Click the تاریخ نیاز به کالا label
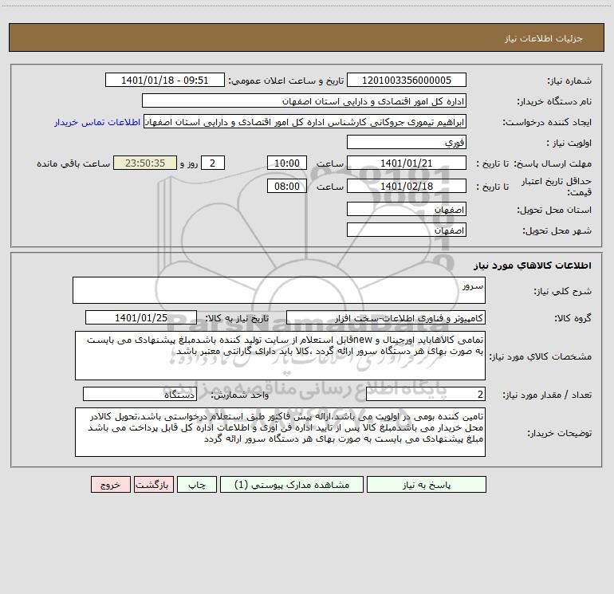 (x=238, y=318)
